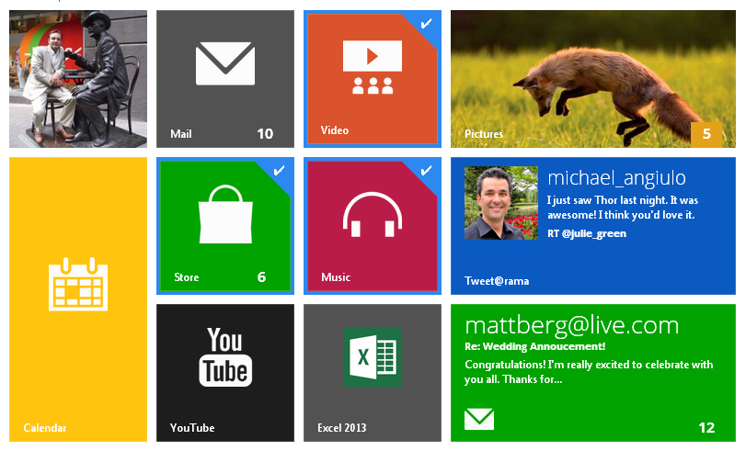Click the Re: Wedding Annoucement subject
This screenshot has height=451, width=746.
click(534, 346)
